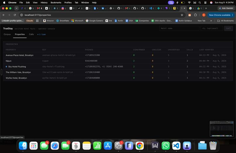The image size is (236, 153).
Task: Open Visual Studio Code from the dock
Action: pos(176,146)
